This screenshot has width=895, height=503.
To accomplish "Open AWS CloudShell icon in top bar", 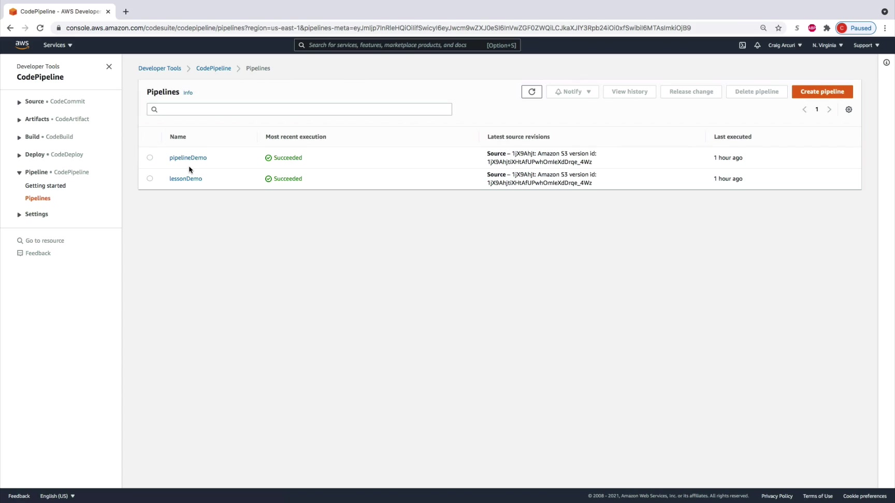I will (742, 45).
